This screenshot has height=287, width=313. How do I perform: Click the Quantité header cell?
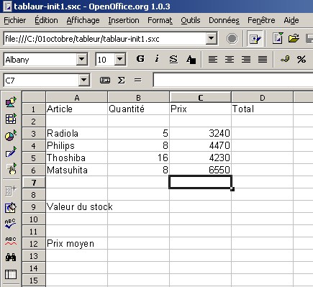(x=138, y=109)
